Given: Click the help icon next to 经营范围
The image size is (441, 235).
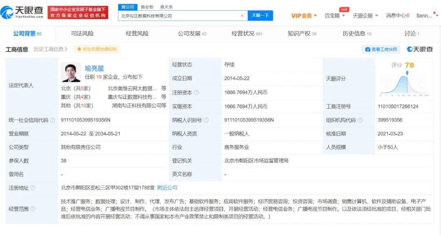Looking at the screenshot, I should click(x=33, y=209).
